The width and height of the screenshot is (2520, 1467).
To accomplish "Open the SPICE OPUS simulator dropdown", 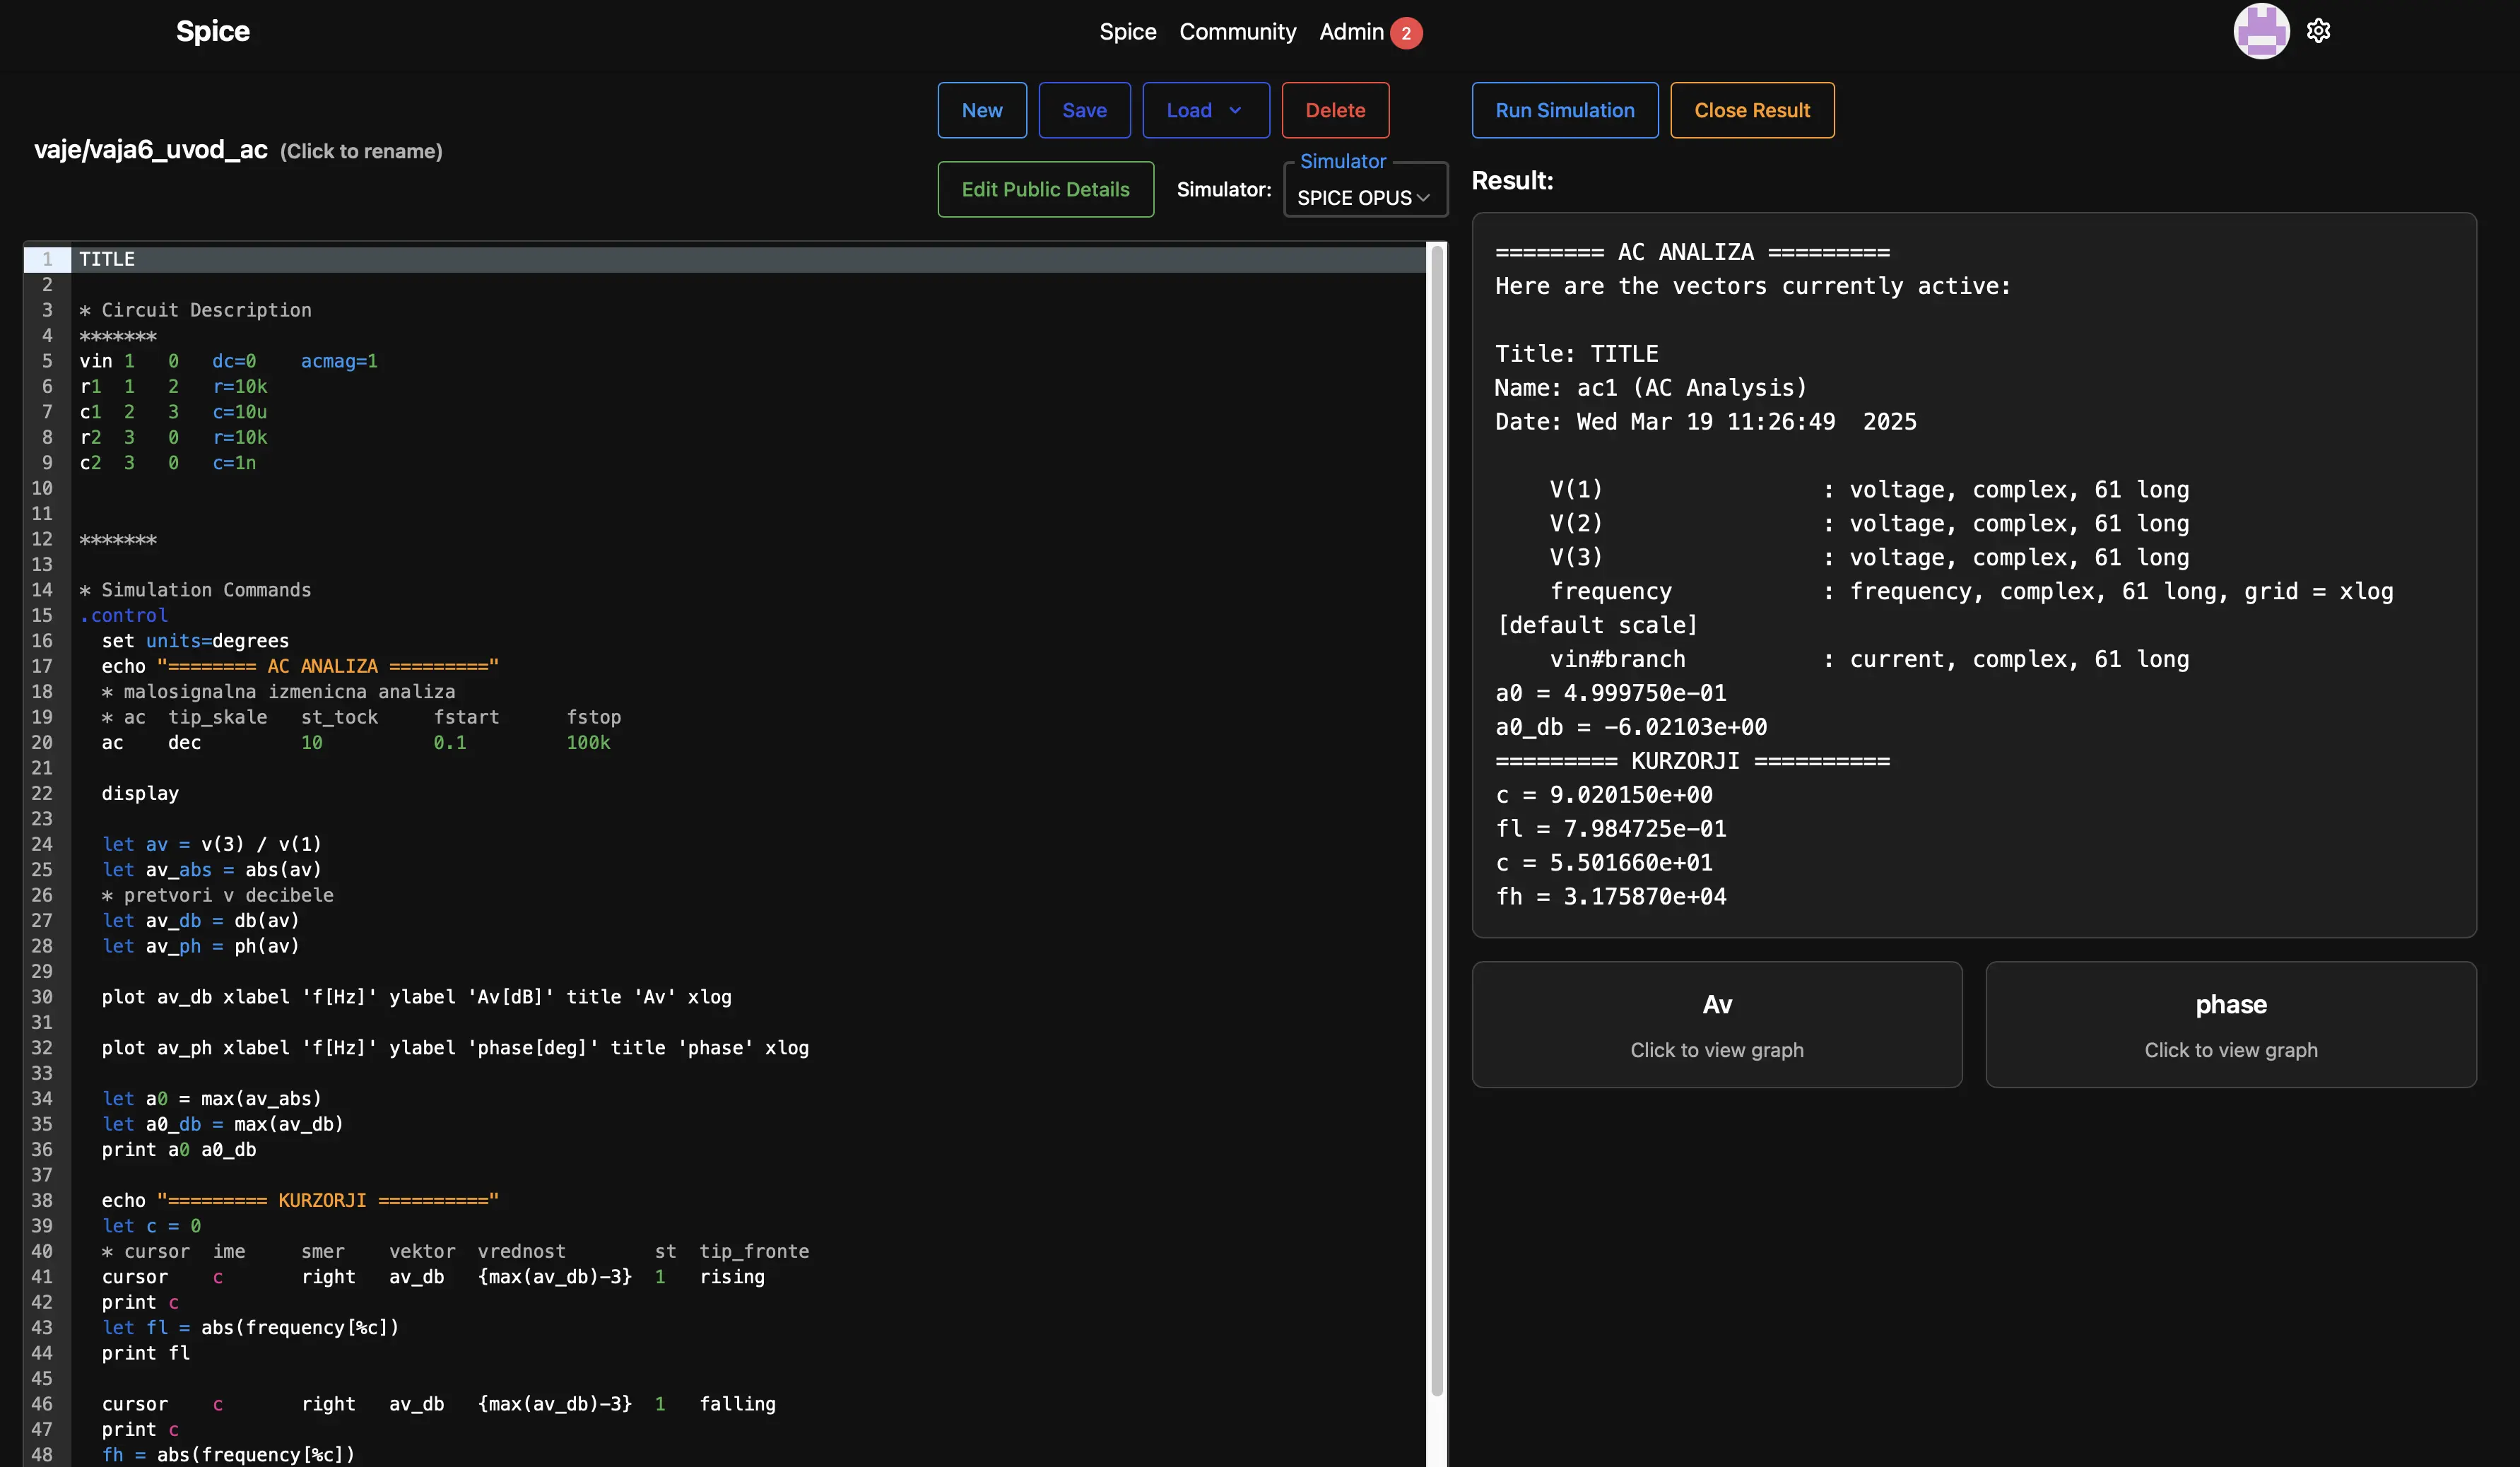I will click(1364, 197).
